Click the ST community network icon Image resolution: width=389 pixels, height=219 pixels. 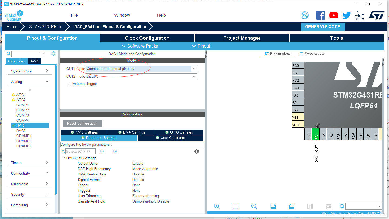tap(360, 15)
